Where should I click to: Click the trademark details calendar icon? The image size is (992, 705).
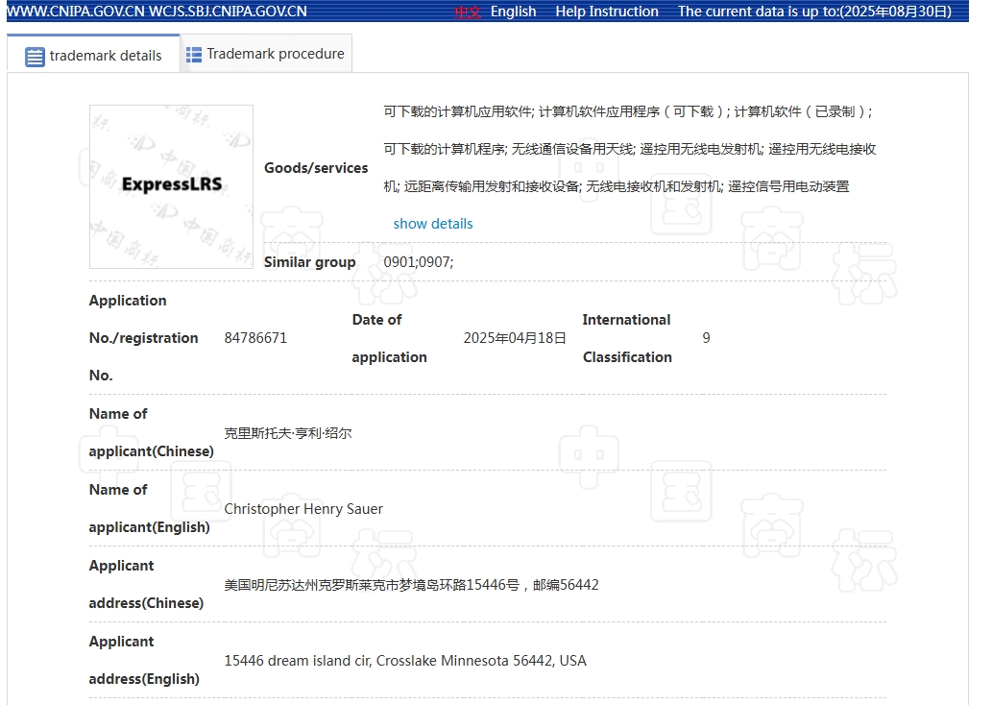click(35, 57)
